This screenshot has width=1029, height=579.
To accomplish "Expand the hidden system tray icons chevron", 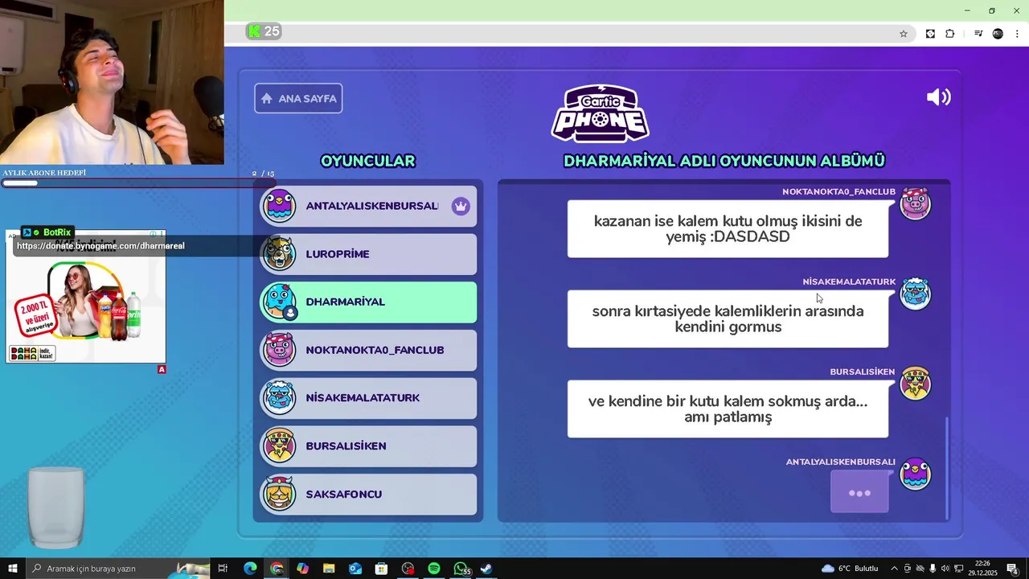I will tap(894, 569).
